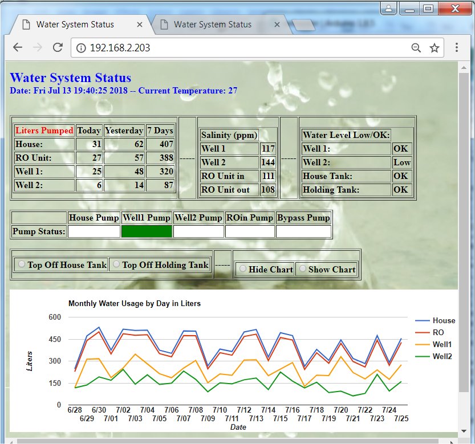475x444 pixels.
Task: Switch to the second Water System Status tab
Action: coord(212,25)
